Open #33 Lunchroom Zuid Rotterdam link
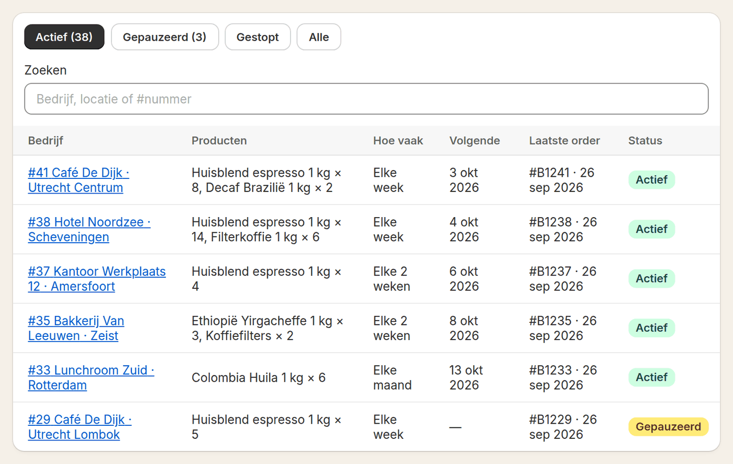Image resolution: width=733 pixels, height=464 pixels. coord(91,378)
